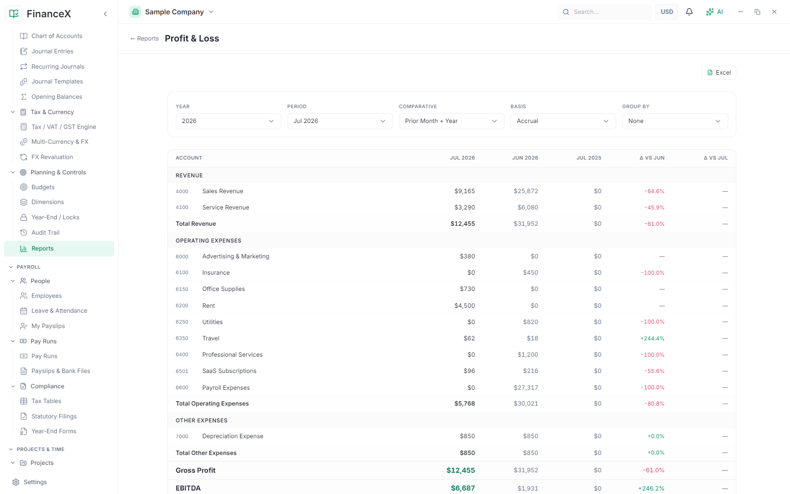Click the Tax Tables grid icon
The height and width of the screenshot is (494, 790).
pyautogui.click(x=24, y=401)
